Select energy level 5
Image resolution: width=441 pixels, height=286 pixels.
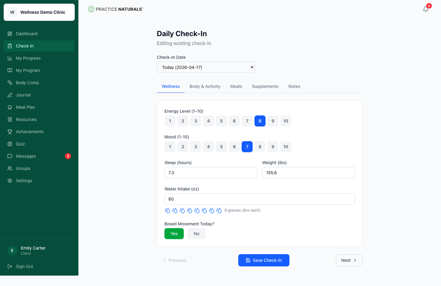click(221, 121)
